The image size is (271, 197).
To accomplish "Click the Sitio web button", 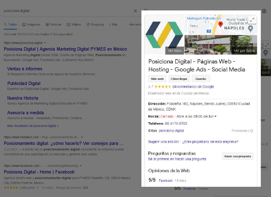I will click(x=157, y=79).
